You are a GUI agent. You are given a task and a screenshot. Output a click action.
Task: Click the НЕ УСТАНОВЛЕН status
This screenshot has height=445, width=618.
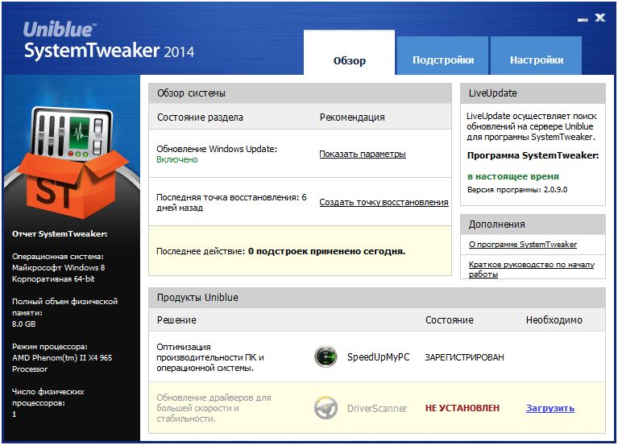point(462,409)
